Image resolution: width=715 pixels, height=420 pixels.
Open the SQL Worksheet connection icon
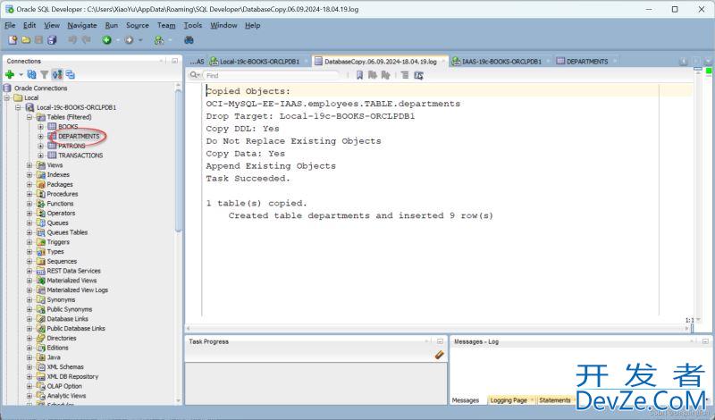[159, 40]
